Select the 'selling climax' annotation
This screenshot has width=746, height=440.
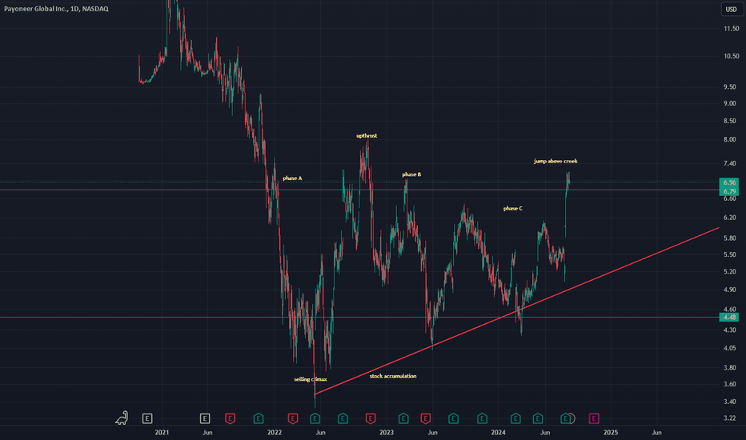311,379
